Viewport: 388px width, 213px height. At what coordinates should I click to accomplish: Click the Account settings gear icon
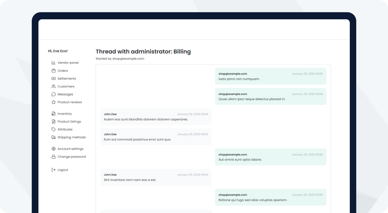click(x=53, y=149)
